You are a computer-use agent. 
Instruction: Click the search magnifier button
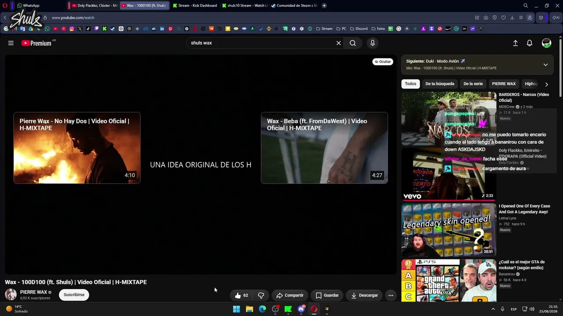[353, 43]
